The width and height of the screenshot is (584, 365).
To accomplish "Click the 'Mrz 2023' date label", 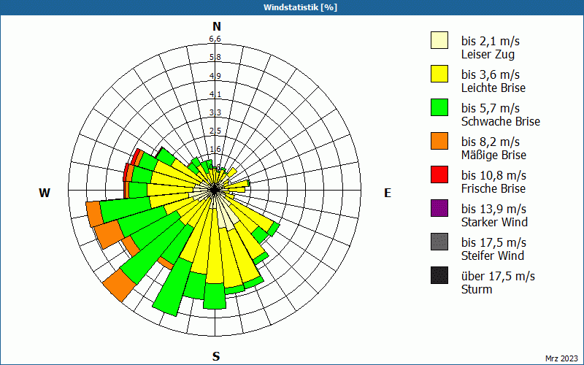I will click(561, 358).
